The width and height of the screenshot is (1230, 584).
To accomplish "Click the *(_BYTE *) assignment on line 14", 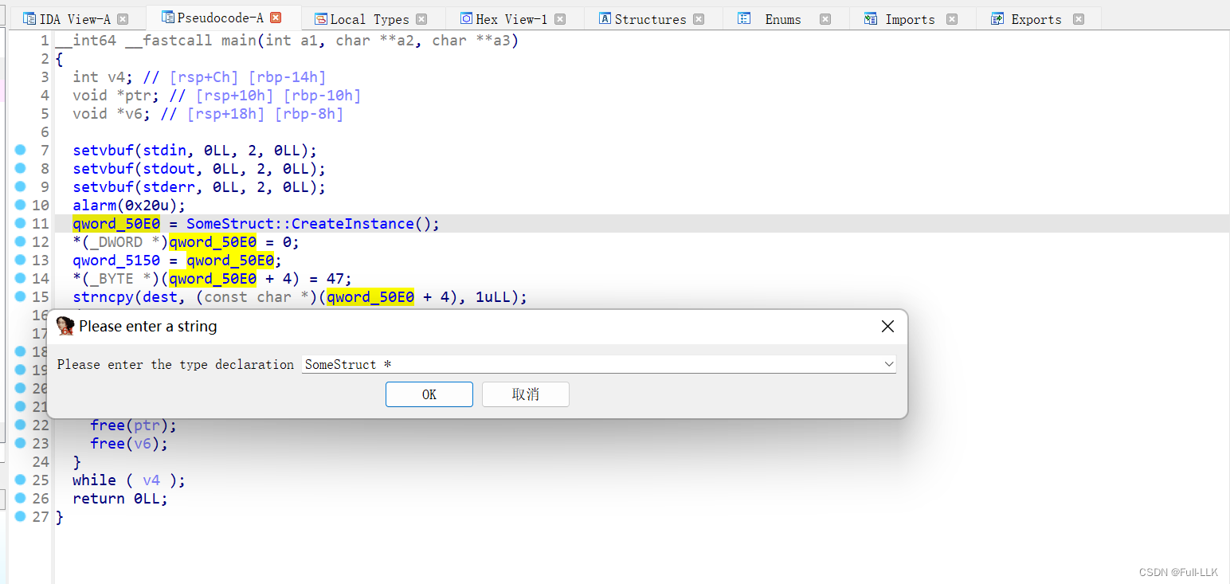I will tap(212, 279).
